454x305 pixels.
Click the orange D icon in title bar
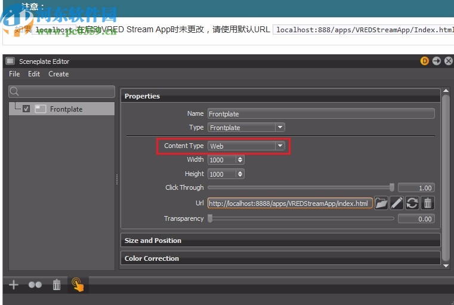(x=424, y=61)
